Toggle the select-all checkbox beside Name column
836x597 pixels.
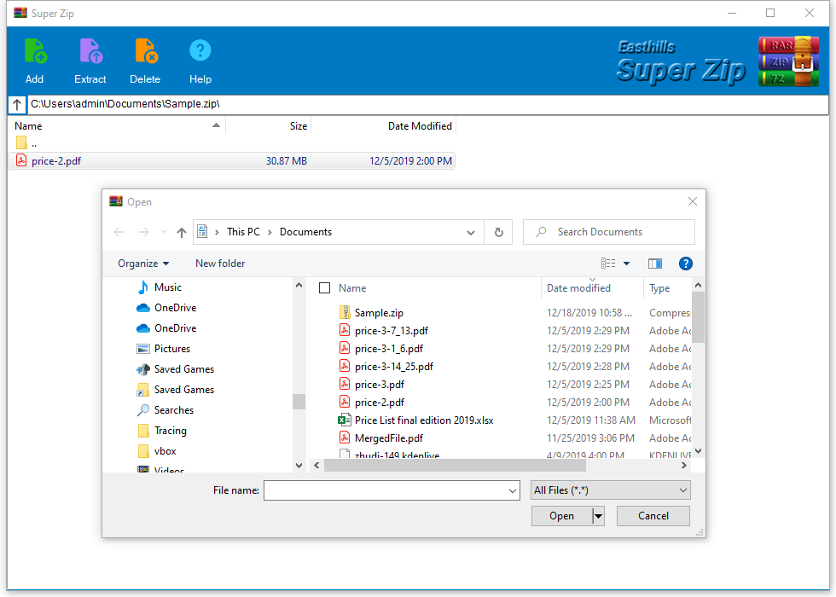324,287
